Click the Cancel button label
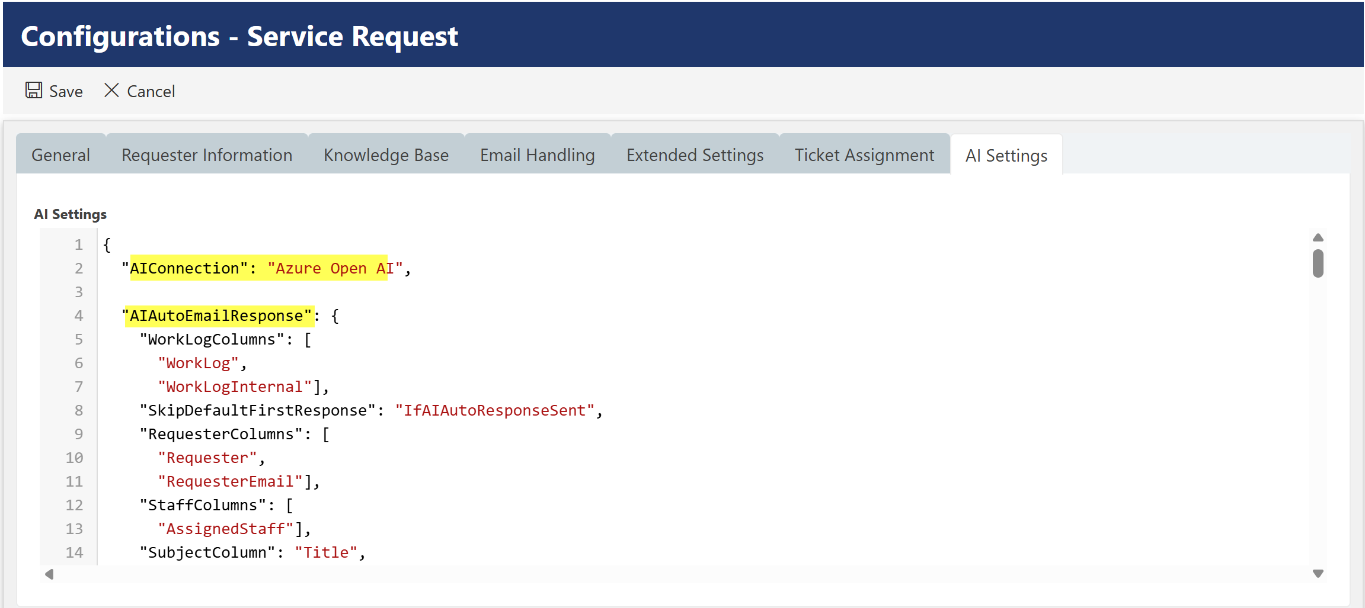This screenshot has height=608, width=1365. tap(151, 92)
